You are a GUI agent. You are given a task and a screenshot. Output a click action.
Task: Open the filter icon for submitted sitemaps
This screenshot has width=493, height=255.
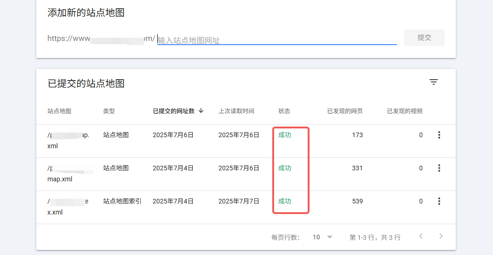[x=433, y=82]
